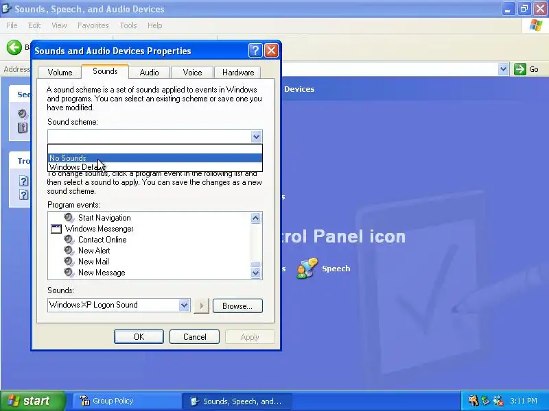549x411 pixels.
Task: Collapse the Sound scheme dropdown arrow
Action: [256, 136]
